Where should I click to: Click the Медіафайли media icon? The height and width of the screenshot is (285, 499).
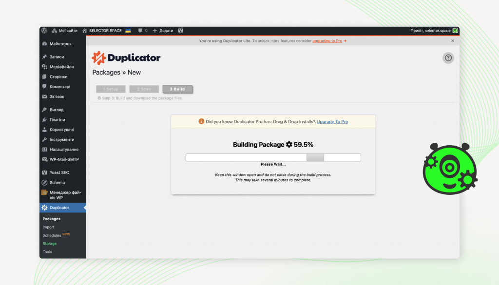tap(44, 67)
